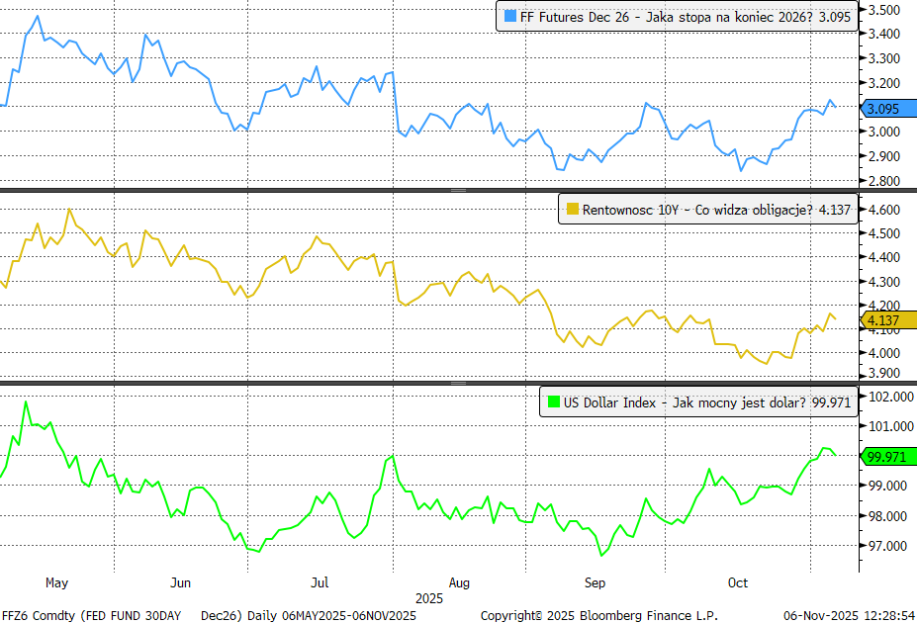
Task: Click the Bloomberg Finance L.P. copyright text
Action: pyautogui.click(x=599, y=615)
